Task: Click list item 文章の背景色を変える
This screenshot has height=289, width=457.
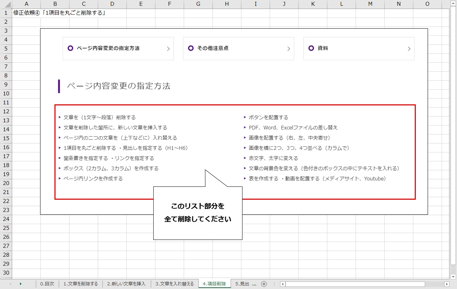Action: pyautogui.click(x=324, y=168)
